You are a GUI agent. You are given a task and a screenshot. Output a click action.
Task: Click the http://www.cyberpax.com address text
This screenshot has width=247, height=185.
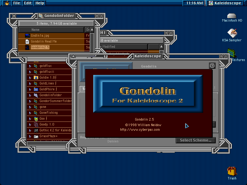pos(140,130)
